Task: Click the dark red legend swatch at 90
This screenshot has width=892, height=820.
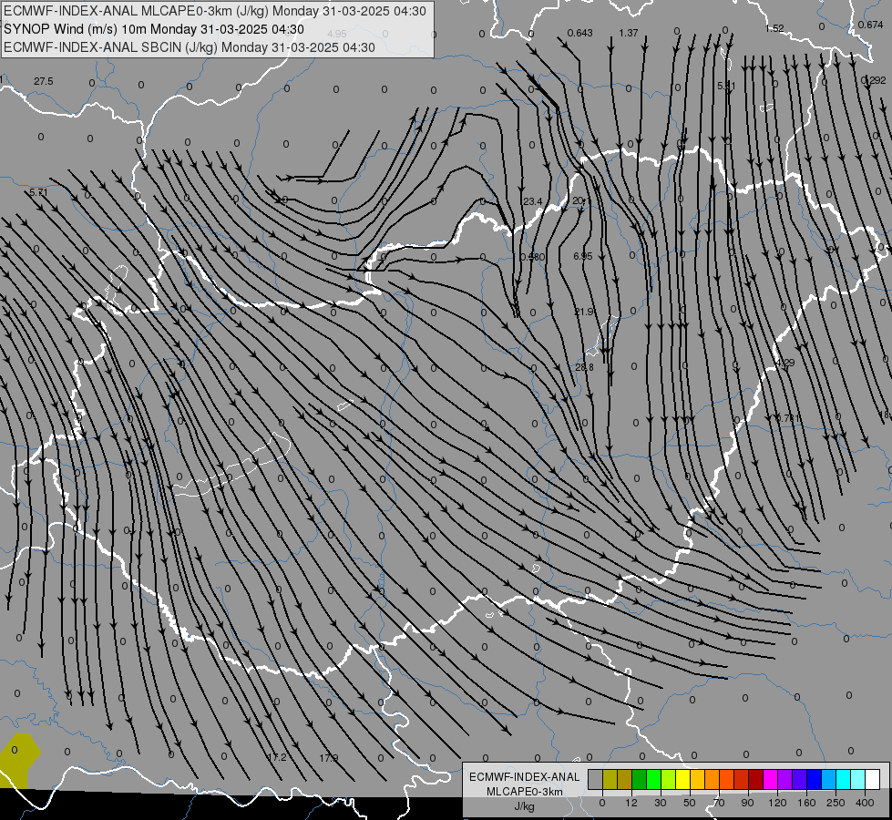Action: pyautogui.click(x=756, y=780)
